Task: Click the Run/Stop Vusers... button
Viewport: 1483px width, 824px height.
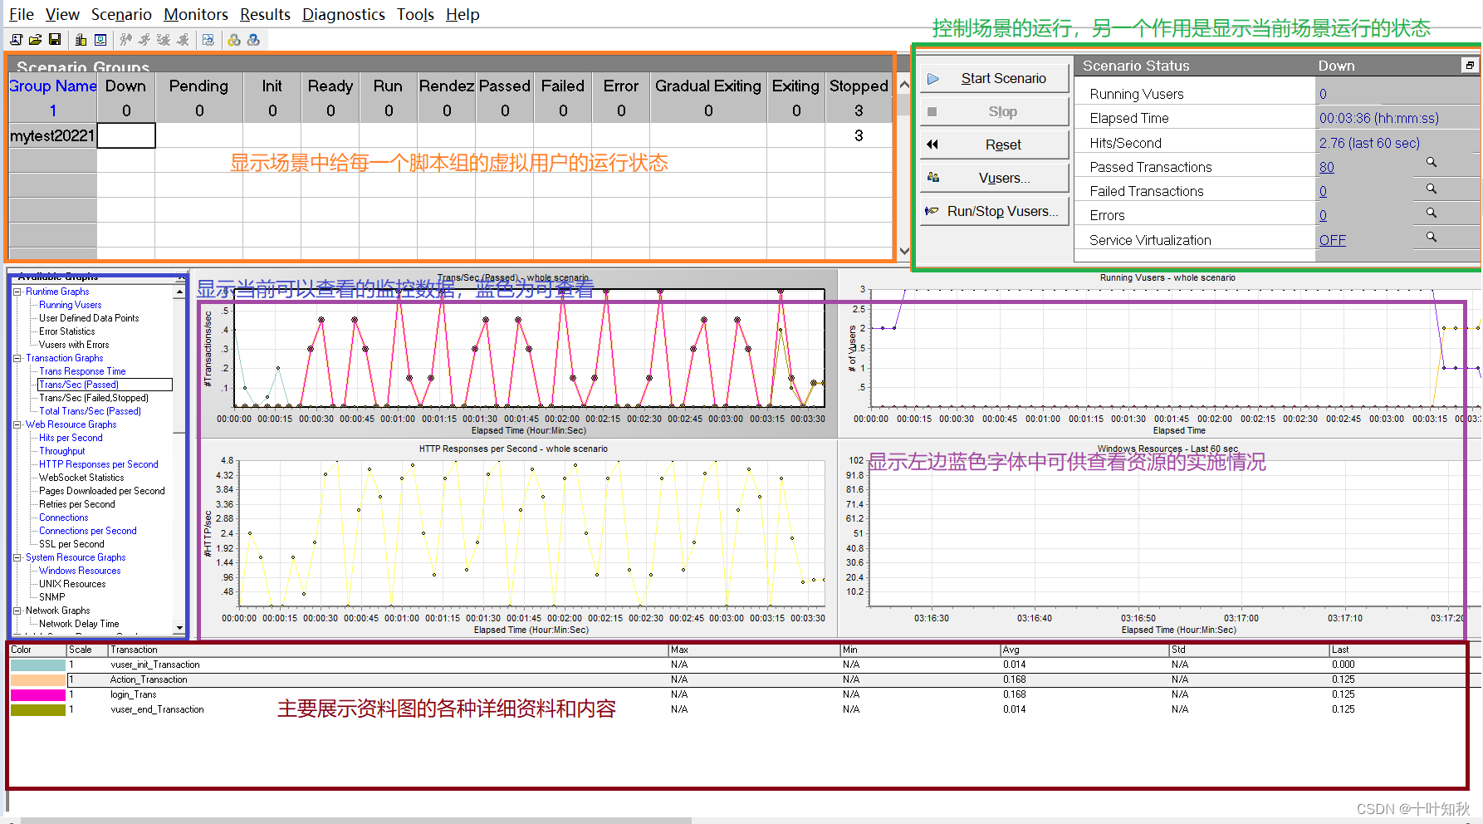Action: pos(994,211)
